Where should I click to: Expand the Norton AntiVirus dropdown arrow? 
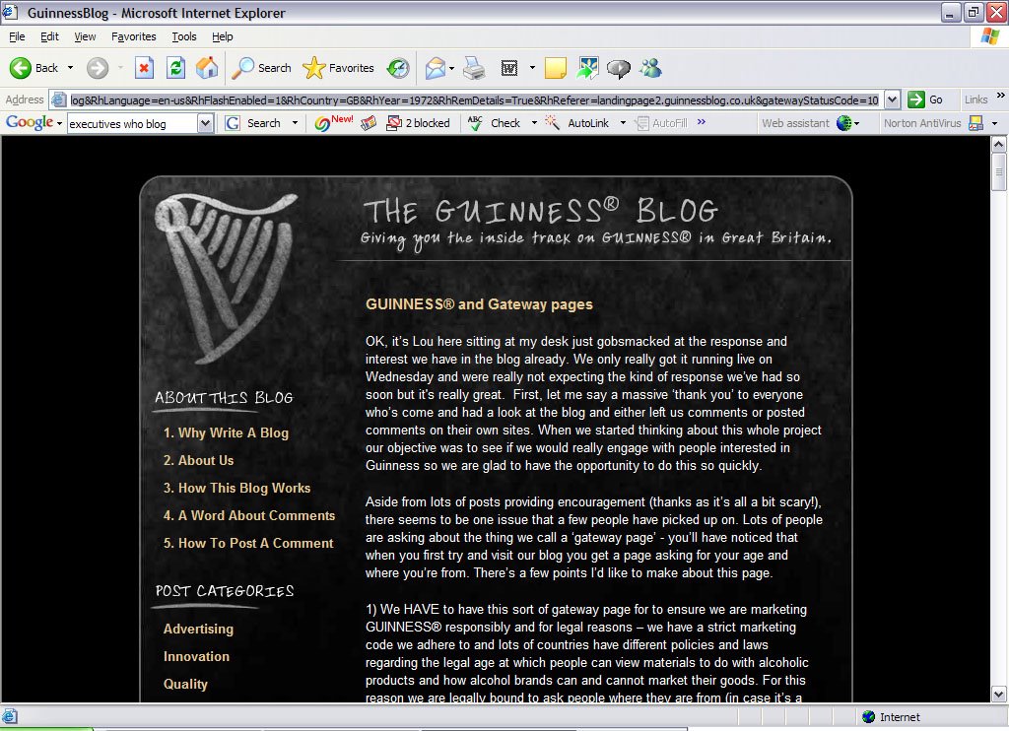click(x=994, y=123)
